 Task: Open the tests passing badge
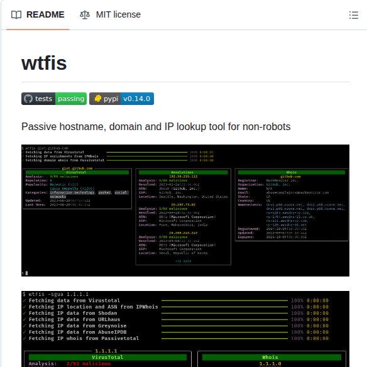coord(54,99)
